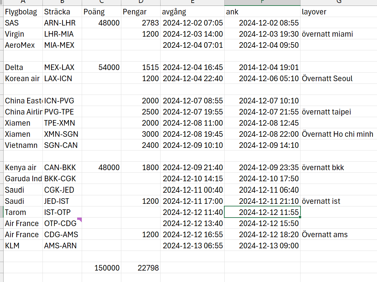Click the avgång header cell

192,12
